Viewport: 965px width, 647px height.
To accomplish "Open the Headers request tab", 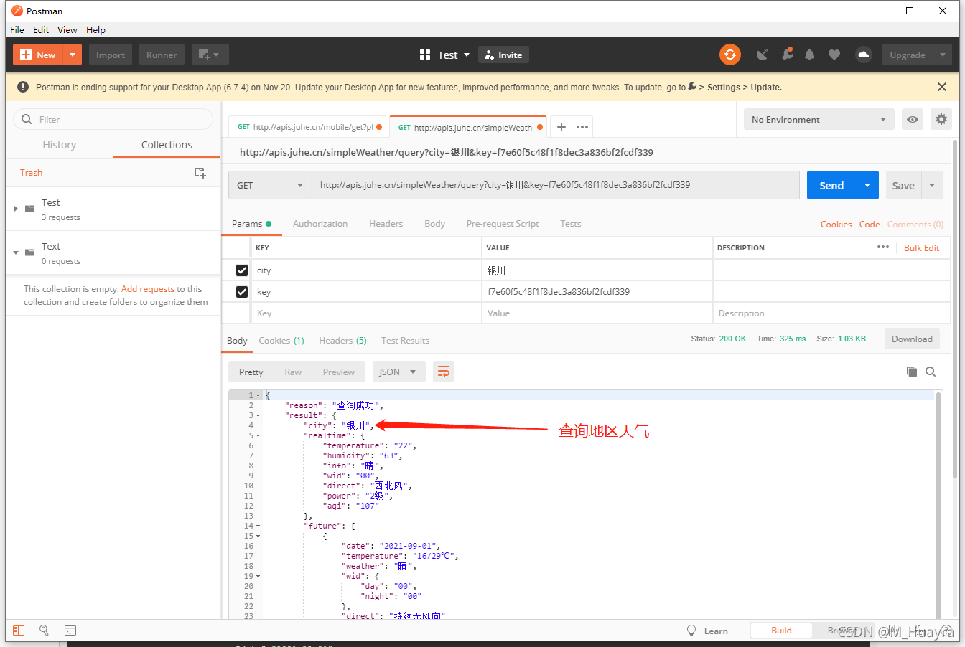I will [386, 224].
